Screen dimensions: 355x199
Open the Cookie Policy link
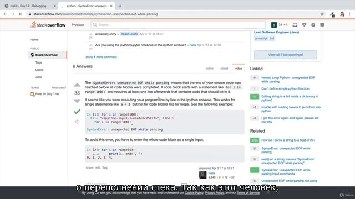coord(194,193)
